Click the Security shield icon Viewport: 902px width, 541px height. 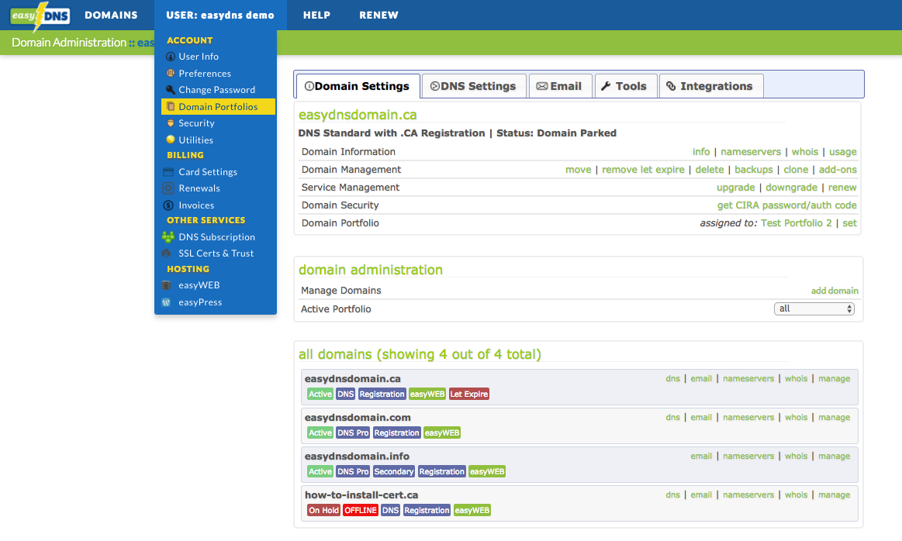click(171, 123)
